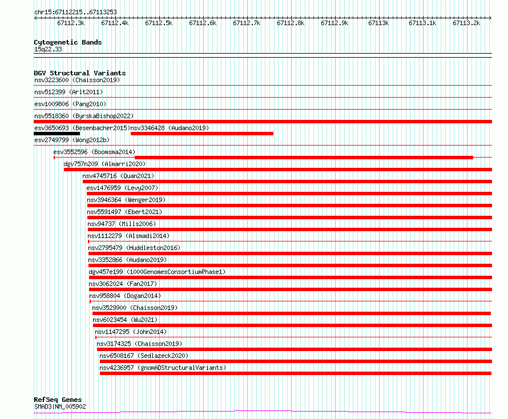
Task: Open variant nsv5518360 (ByrskaBishop2022)
Action: [84, 116]
